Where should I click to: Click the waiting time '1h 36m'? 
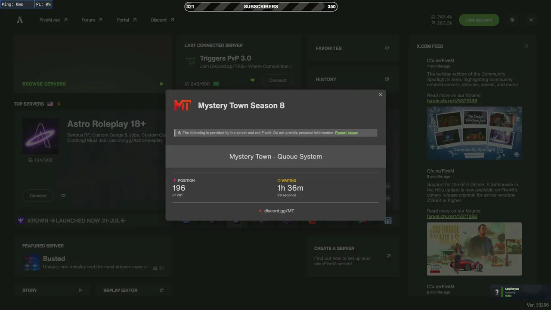[290, 188]
